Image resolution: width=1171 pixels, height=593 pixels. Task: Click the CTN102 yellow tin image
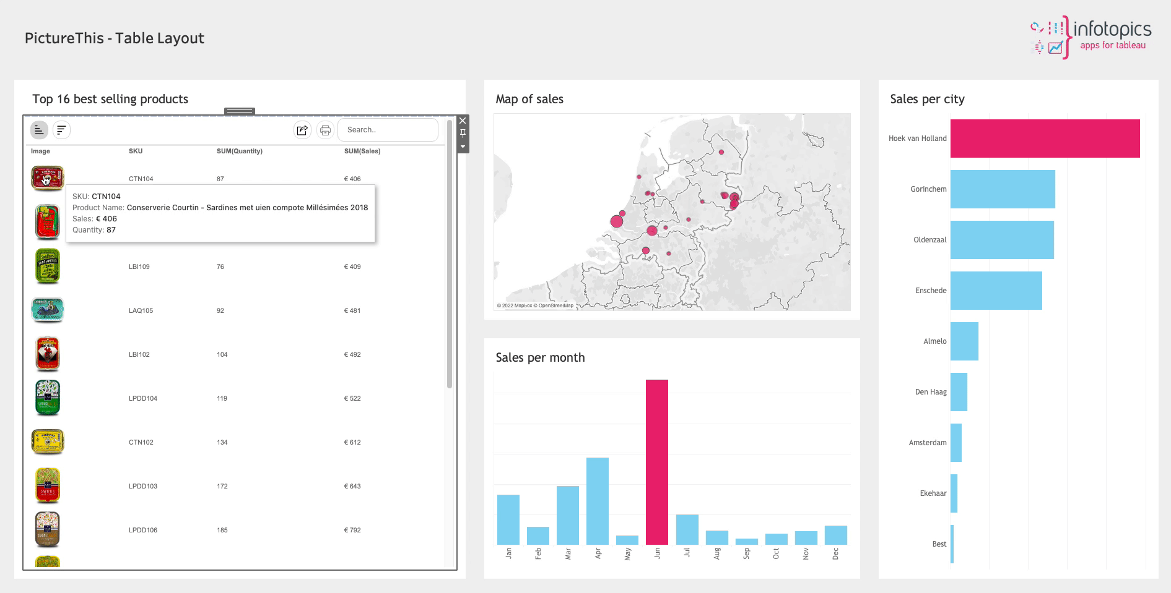pos(48,442)
